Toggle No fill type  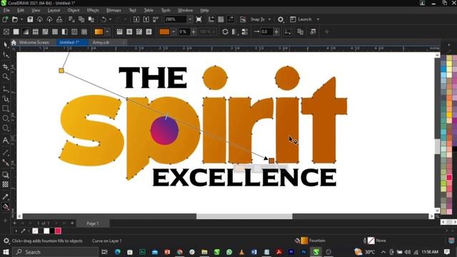[6, 31]
